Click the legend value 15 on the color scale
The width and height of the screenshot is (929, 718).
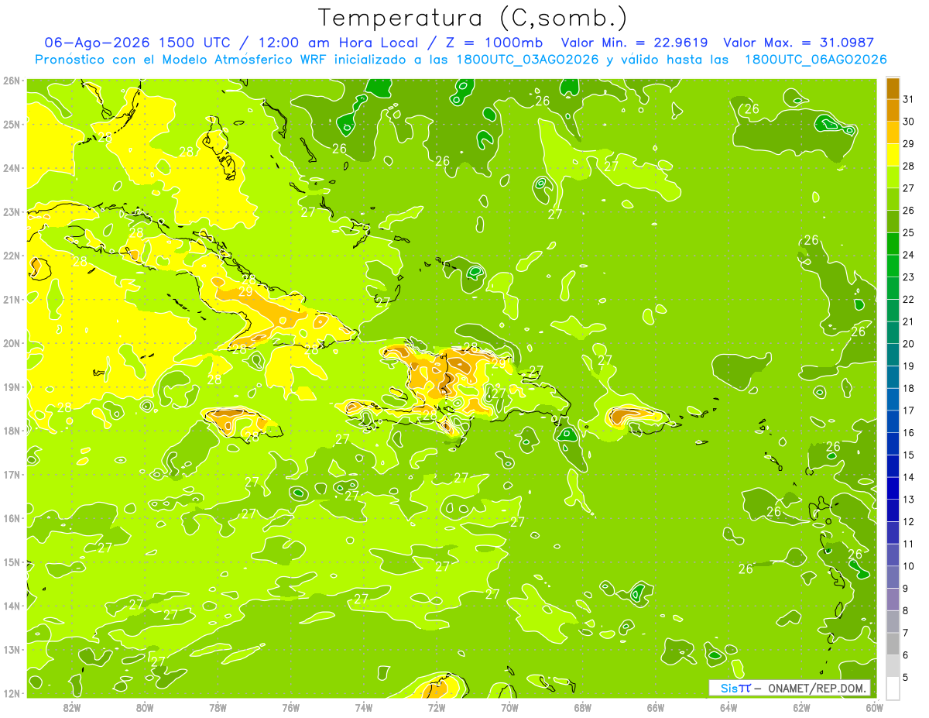909,455
